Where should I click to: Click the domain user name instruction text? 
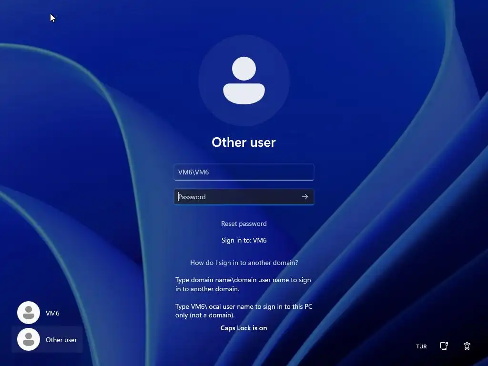[243, 285]
